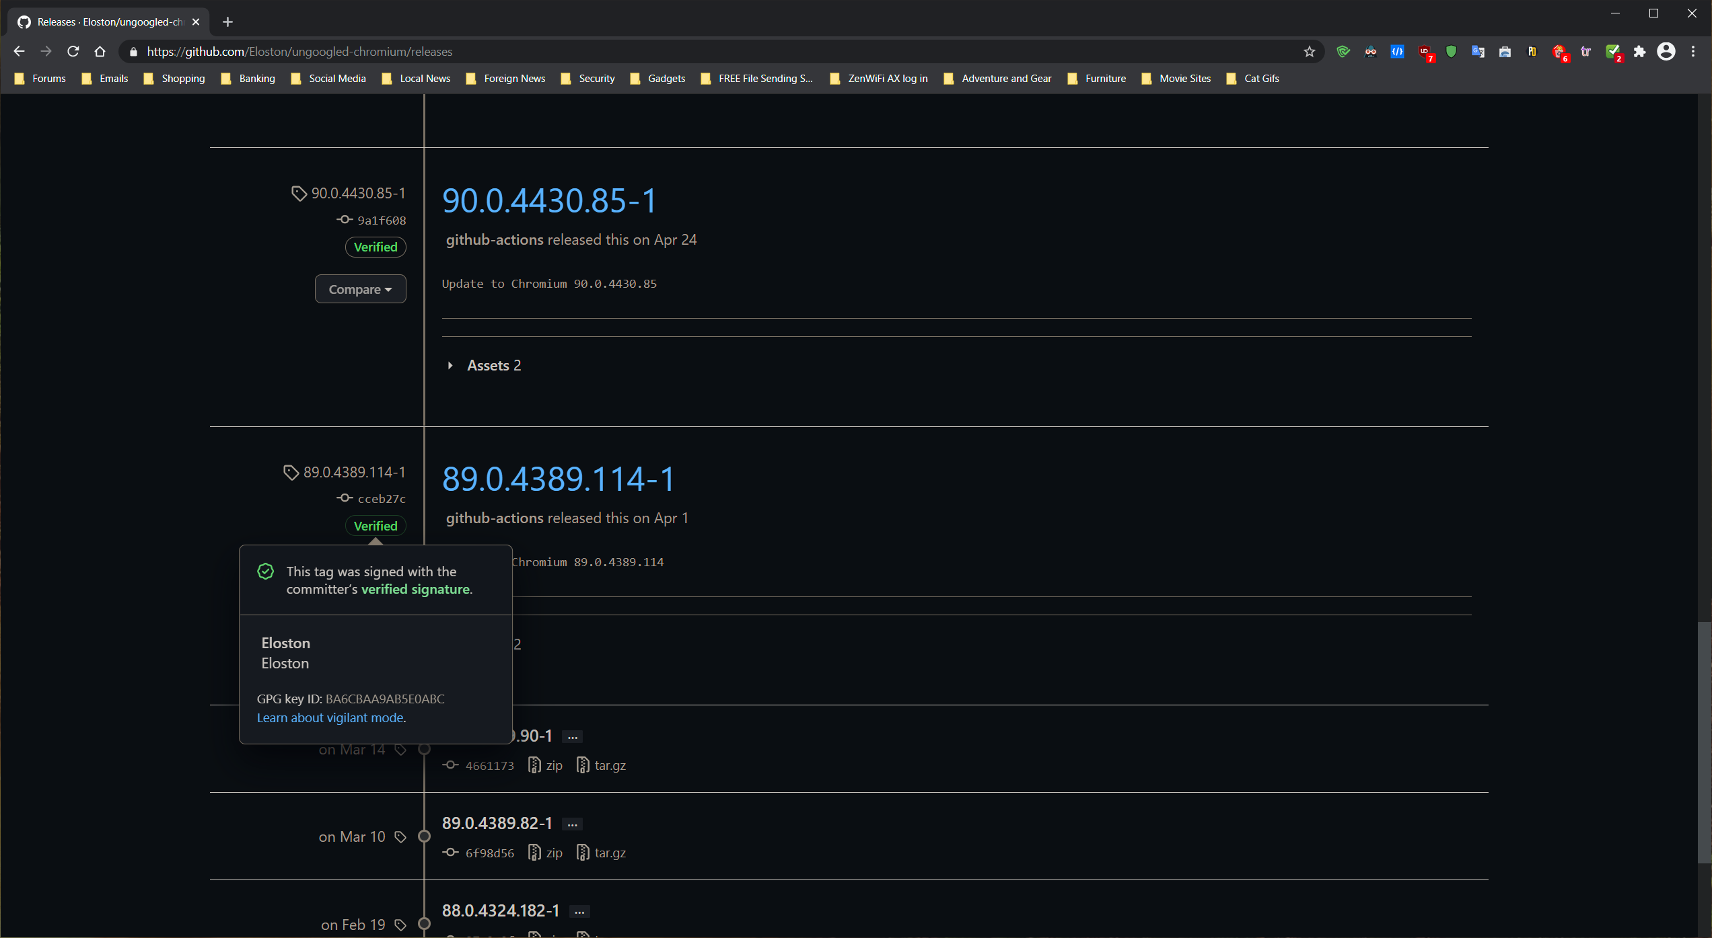Click the tag icon beside 90.0.4430.85-1
1712x938 pixels.
point(299,194)
